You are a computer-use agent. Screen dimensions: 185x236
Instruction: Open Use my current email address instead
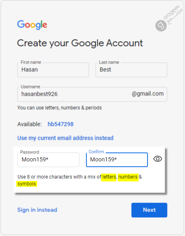point(65,138)
